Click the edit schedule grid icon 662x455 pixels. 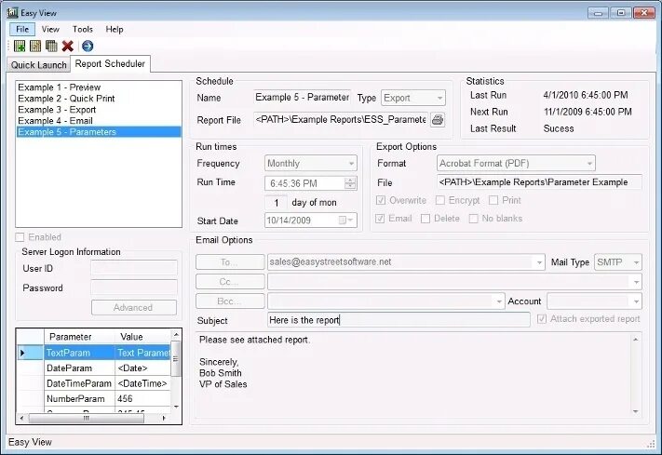click(35, 46)
